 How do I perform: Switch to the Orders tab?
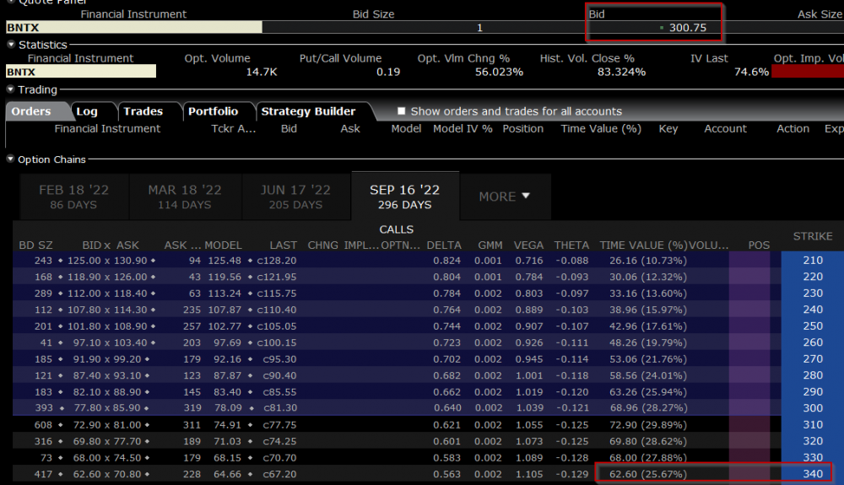point(31,111)
